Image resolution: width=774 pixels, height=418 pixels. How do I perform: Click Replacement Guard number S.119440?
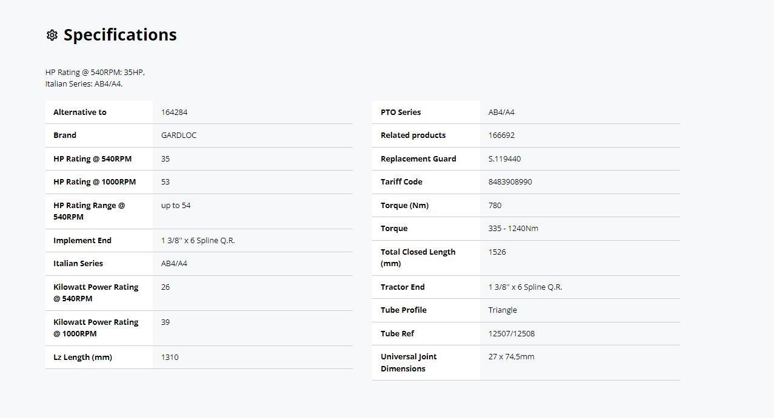pyautogui.click(x=504, y=159)
